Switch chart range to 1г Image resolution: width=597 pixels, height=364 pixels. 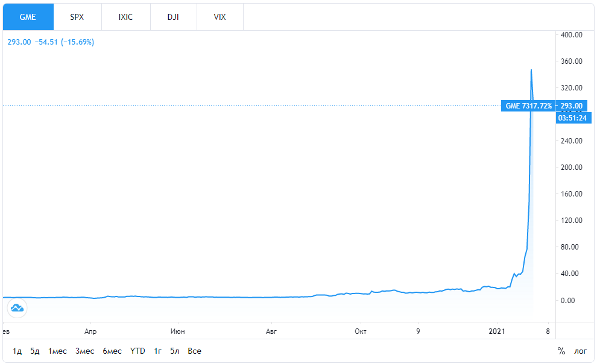coord(157,351)
